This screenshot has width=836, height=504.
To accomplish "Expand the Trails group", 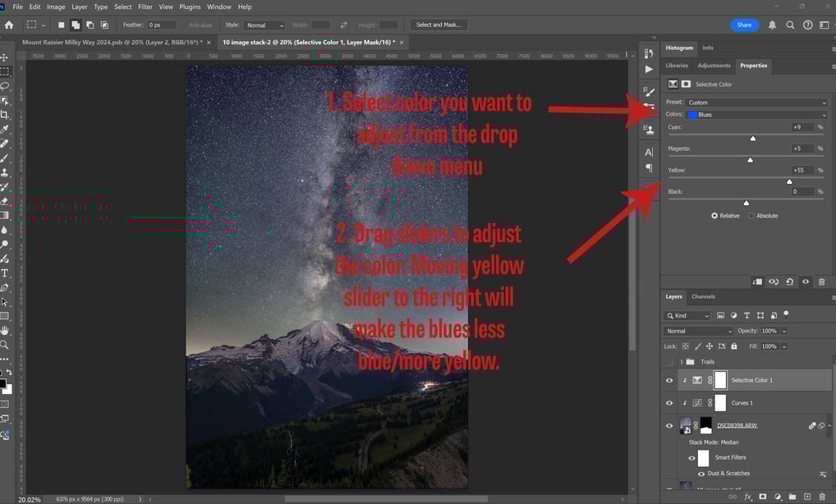I will pyautogui.click(x=681, y=362).
